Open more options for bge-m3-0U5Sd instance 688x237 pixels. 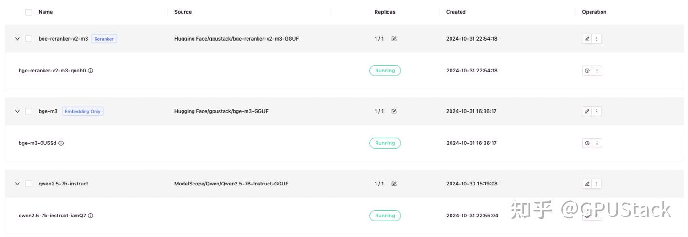click(597, 144)
